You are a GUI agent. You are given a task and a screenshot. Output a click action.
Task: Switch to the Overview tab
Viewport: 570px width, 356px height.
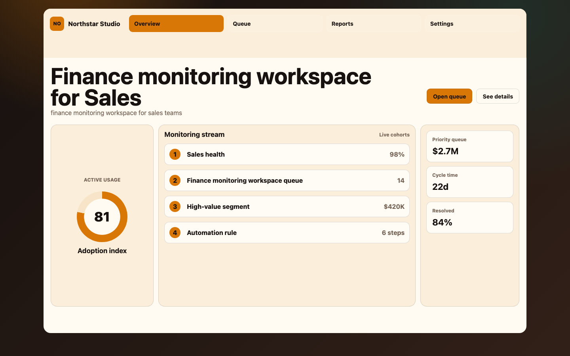click(x=176, y=24)
